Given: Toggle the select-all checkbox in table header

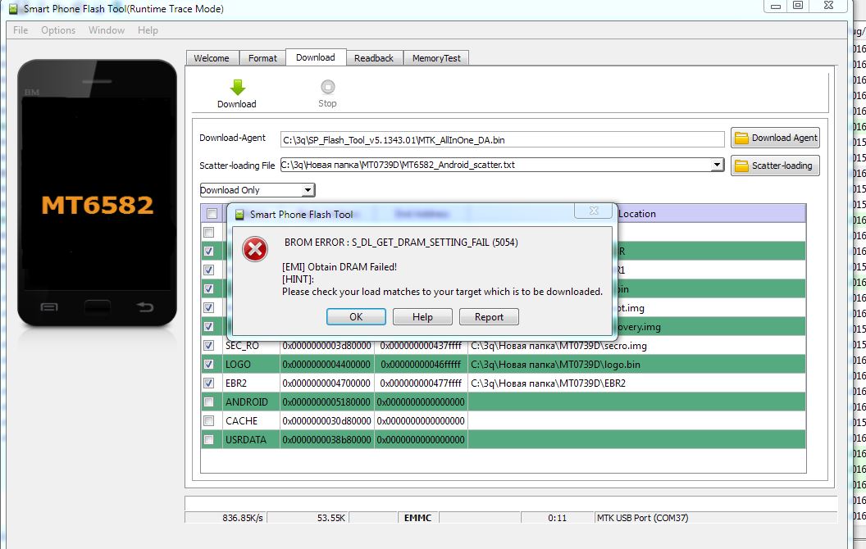Looking at the screenshot, I should point(212,214).
